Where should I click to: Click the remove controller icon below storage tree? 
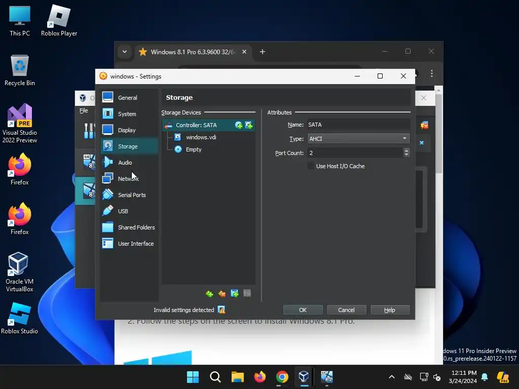pyautogui.click(x=222, y=293)
